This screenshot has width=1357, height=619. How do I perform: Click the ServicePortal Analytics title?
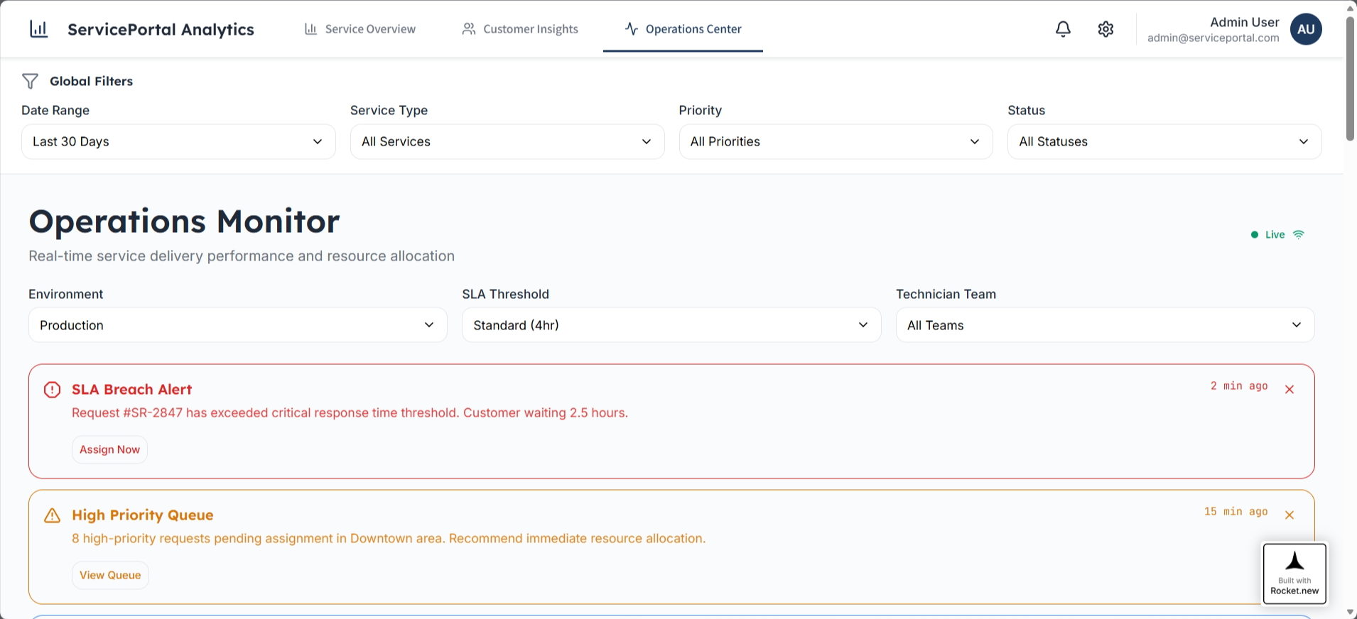click(x=161, y=29)
